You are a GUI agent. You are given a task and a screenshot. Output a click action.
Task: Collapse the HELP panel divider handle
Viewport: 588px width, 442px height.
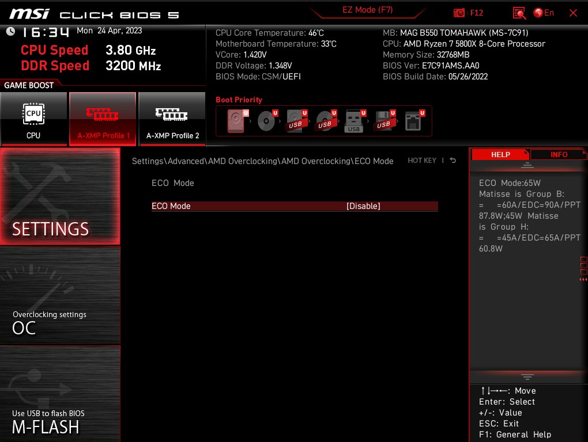coord(527,166)
